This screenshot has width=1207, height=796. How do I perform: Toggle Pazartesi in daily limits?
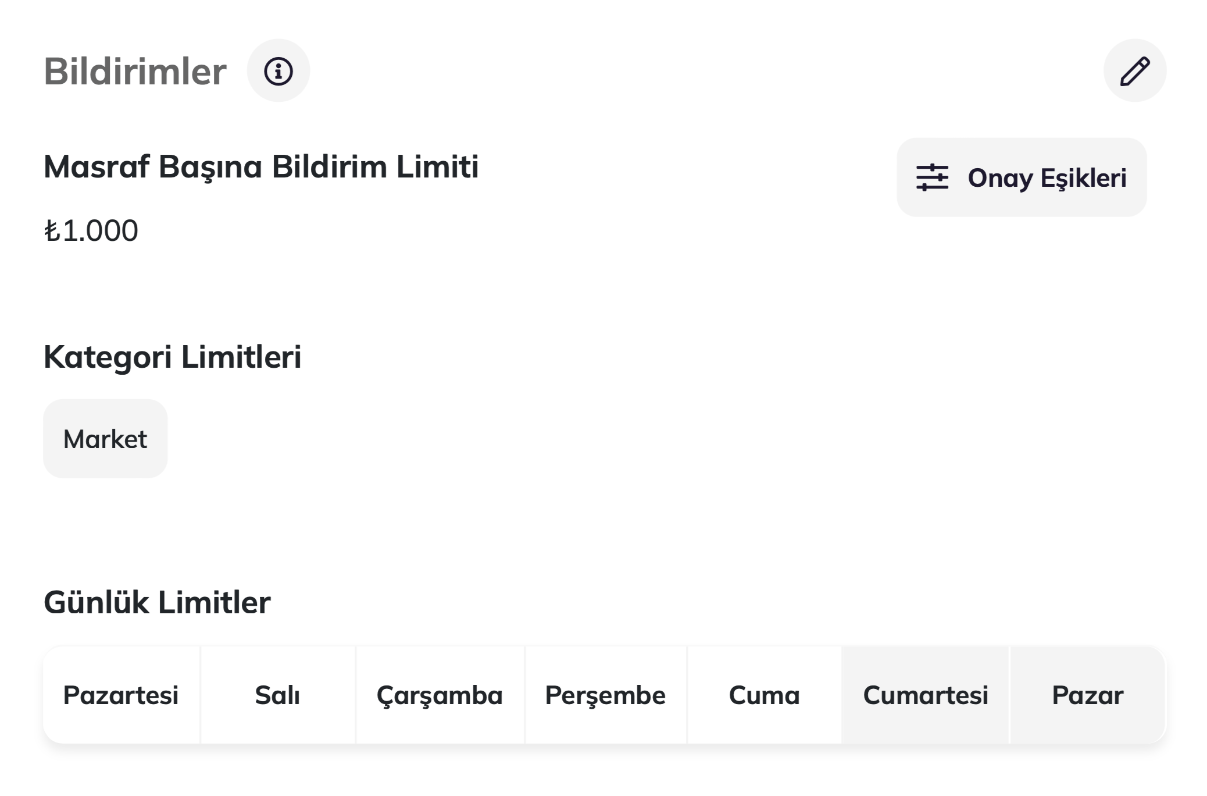[x=121, y=695]
